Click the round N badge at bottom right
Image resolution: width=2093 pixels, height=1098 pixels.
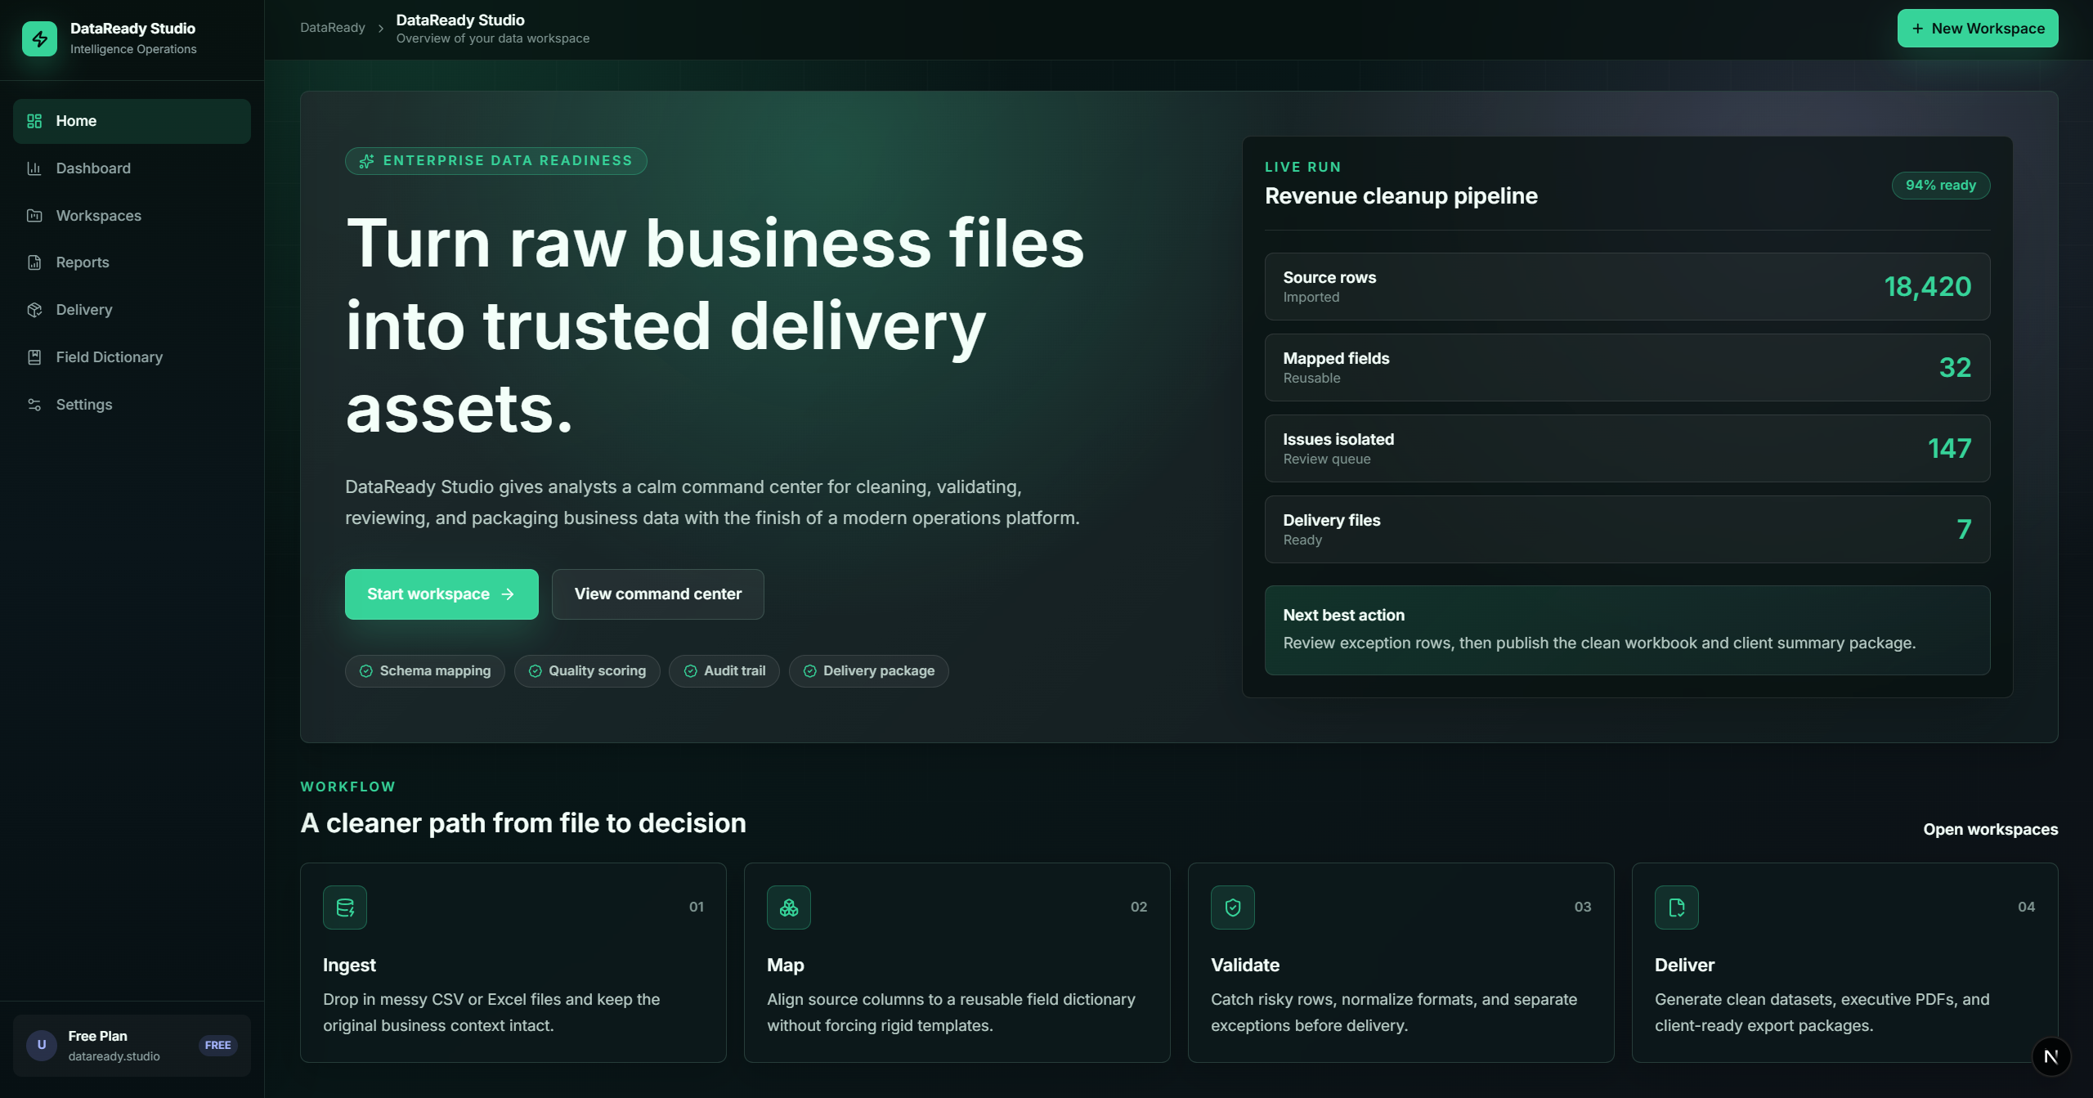2051,1056
